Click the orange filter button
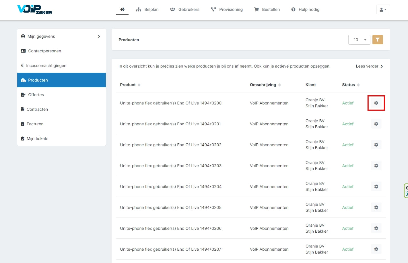Screen dimensions: 408x263 pos(378,40)
